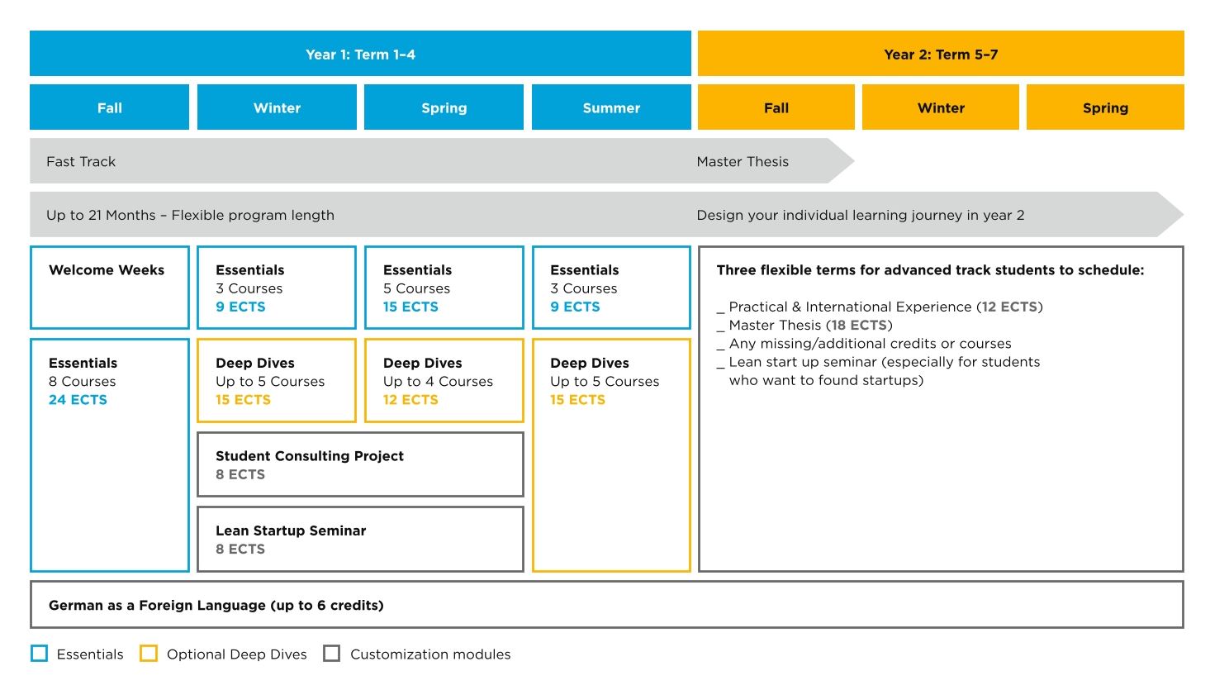Click the Year 1: Term 1–4 header

pos(360,54)
